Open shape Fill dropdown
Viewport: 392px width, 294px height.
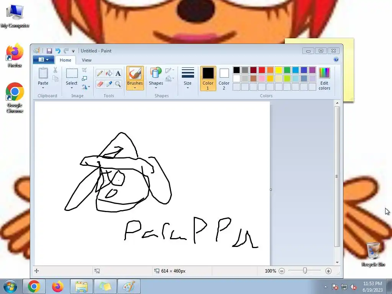coord(170,78)
